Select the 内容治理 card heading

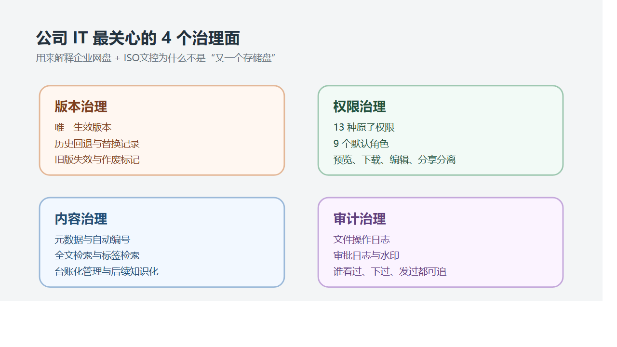[81, 219]
